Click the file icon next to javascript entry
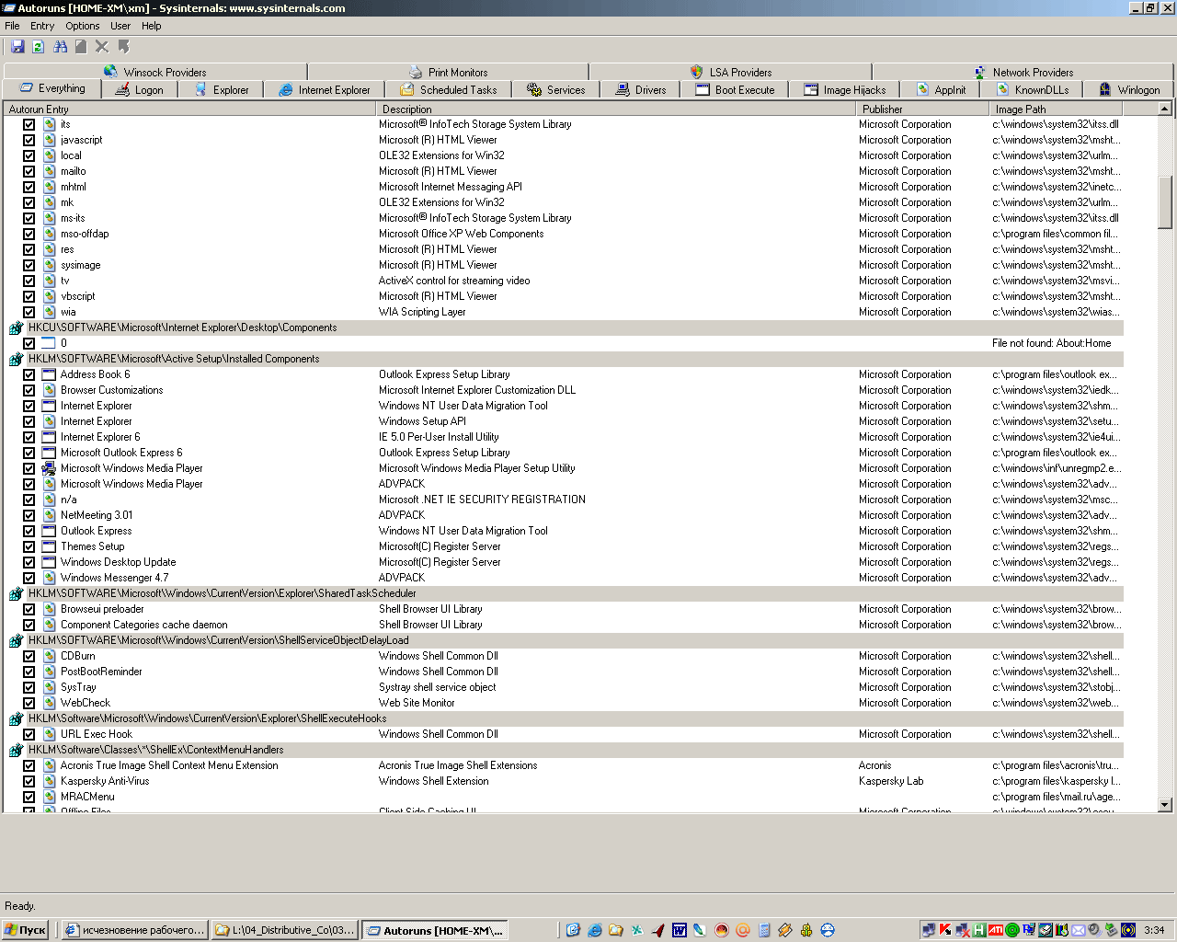The width and height of the screenshot is (1177, 942). click(49, 141)
